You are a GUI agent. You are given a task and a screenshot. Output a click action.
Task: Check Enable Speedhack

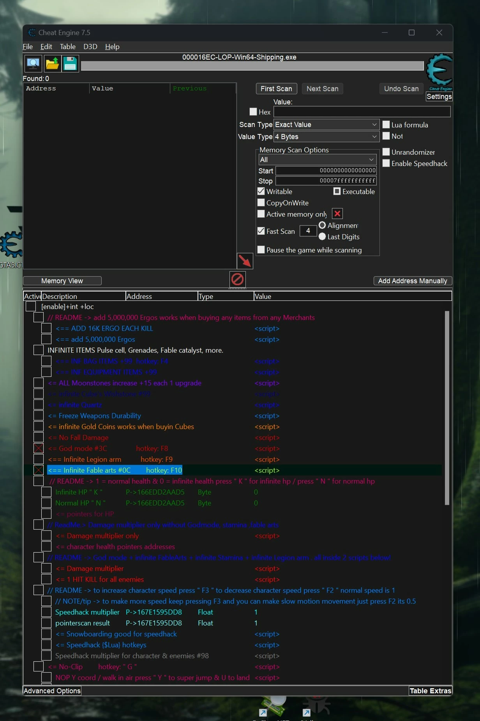tap(386, 163)
